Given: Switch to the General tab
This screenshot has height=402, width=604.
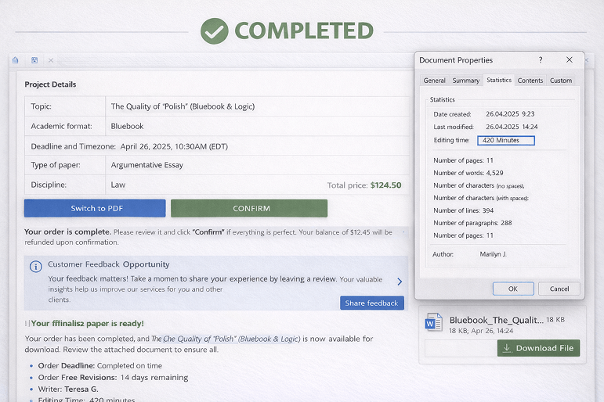Looking at the screenshot, I should pos(434,81).
